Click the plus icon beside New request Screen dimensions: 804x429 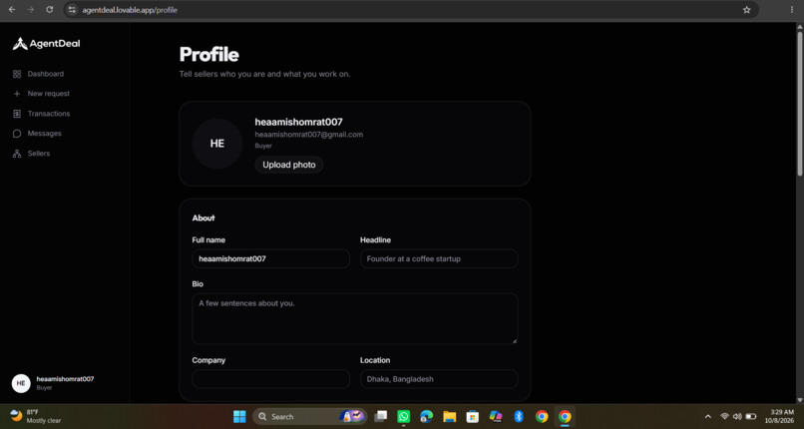pyautogui.click(x=17, y=94)
